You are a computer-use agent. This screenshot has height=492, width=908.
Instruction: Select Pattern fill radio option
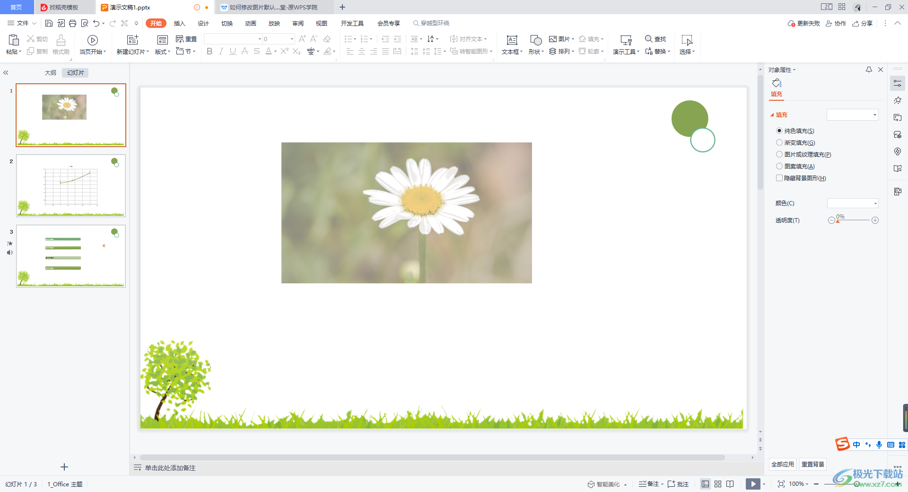pos(779,166)
